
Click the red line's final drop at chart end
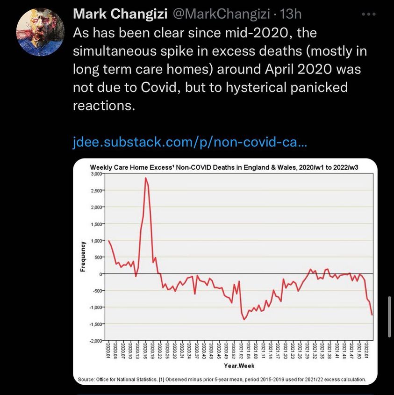(371, 309)
